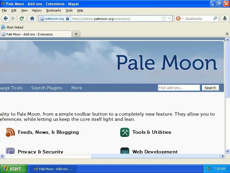Click Pale Moon - Add-ons taskbar button
This screenshot has height=173, width=230.
[x=53, y=169]
